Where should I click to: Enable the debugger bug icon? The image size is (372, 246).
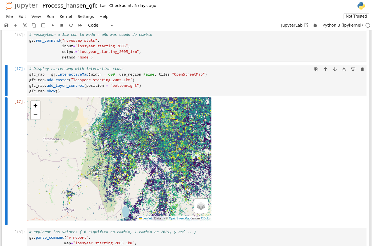pos(315,25)
